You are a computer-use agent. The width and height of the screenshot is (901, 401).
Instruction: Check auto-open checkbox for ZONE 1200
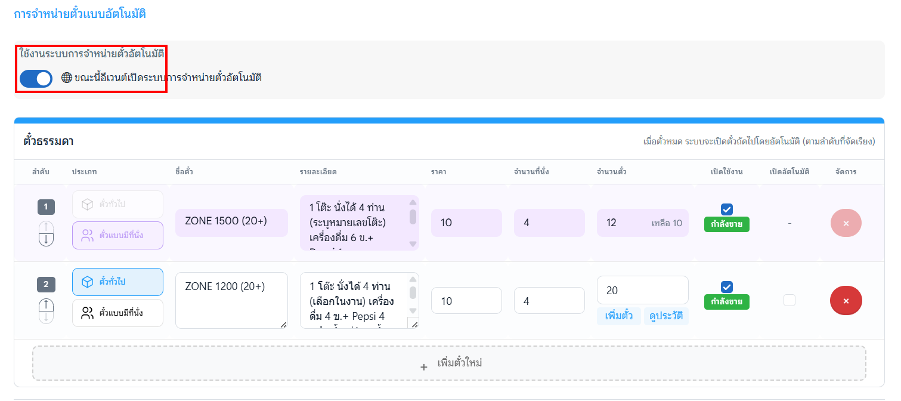coord(789,300)
